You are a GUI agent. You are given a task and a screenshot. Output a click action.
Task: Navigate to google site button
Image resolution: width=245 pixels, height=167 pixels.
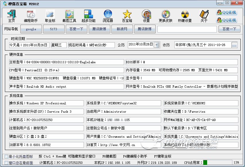[31, 29]
